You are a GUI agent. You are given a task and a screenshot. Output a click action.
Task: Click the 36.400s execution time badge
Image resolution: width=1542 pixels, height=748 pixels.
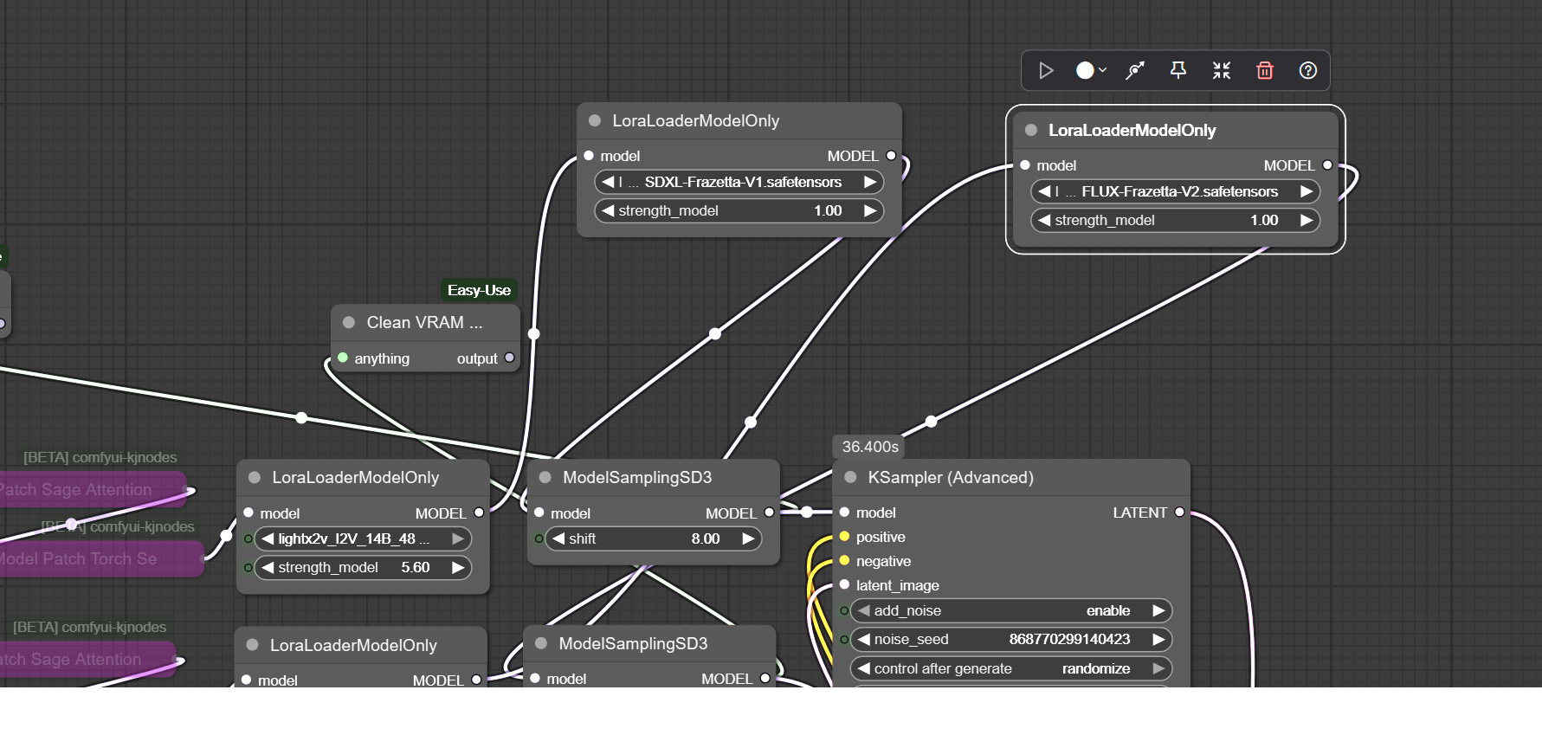pyautogui.click(x=870, y=447)
